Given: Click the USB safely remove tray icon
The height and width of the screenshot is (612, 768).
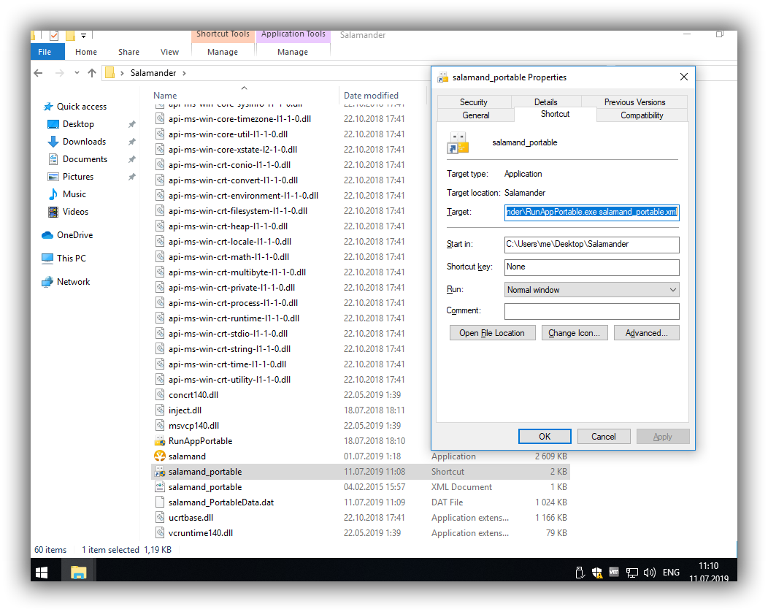Looking at the screenshot, I should coord(580,573).
